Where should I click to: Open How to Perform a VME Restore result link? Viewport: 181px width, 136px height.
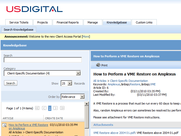click(28, 126)
